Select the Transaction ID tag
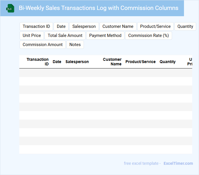Viewport: 199px width, 175px height. 36,26
